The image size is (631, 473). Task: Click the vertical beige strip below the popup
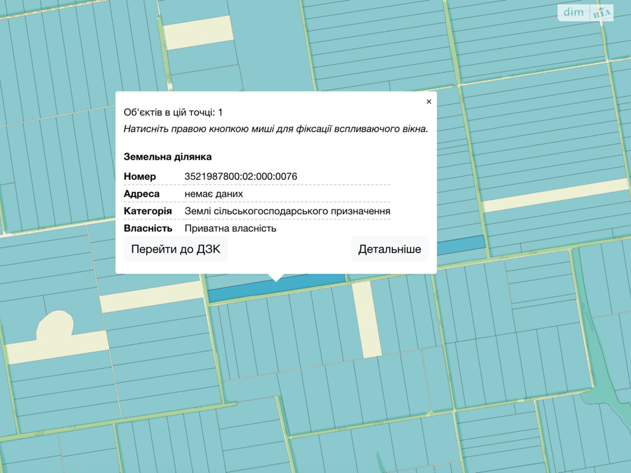367,319
